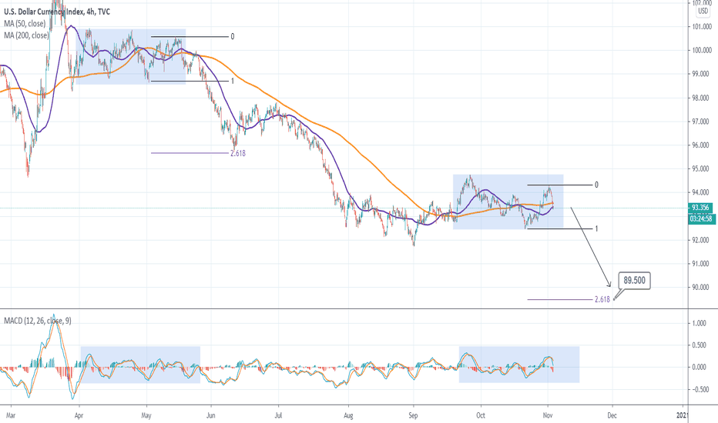The height and width of the screenshot is (423, 718).
Task: Select the Fib level 0 label near October box
Action: point(596,185)
